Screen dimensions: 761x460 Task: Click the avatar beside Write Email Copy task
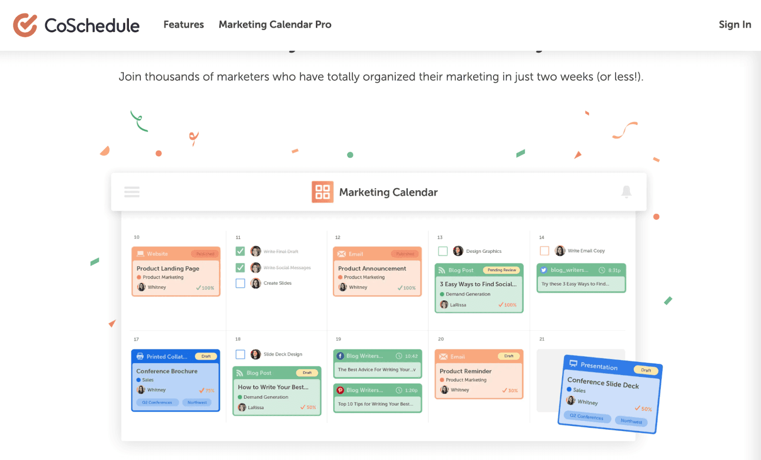[x=560, y=250]
